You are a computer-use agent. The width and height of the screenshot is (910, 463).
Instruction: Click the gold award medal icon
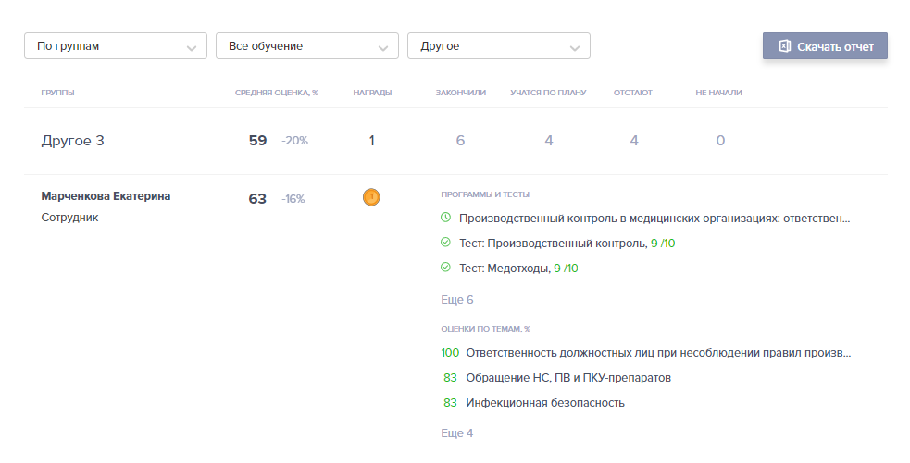click(371, 197)
